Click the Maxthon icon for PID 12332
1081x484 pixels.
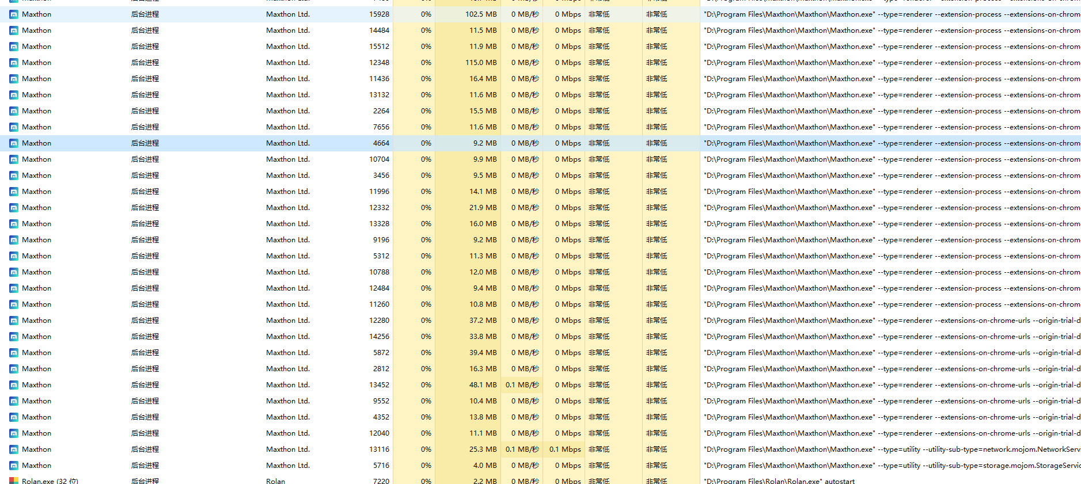coord(14,208)
